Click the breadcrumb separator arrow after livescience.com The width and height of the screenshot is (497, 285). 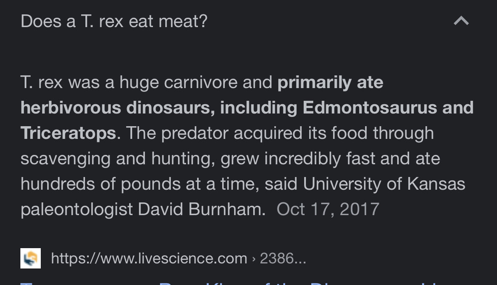[254, 259]
